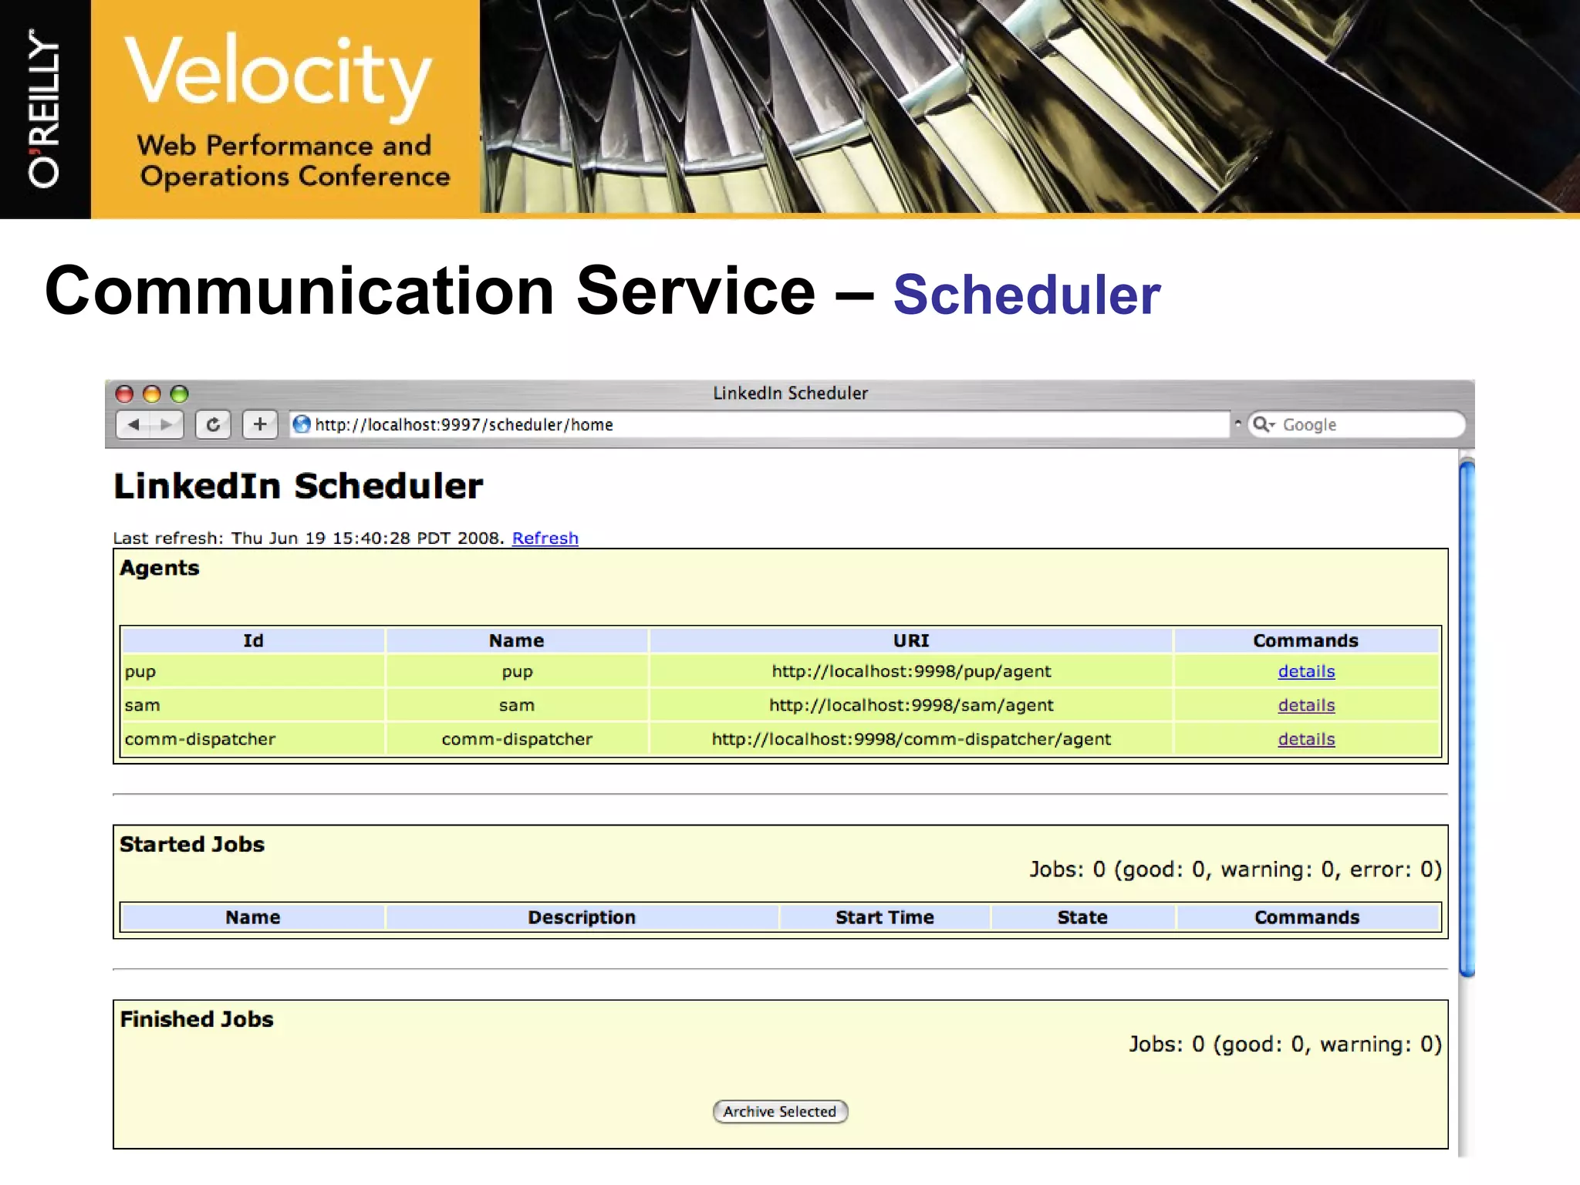Click the State column header
This screenshot has width=1580, height=1185.
[1082, 917]
